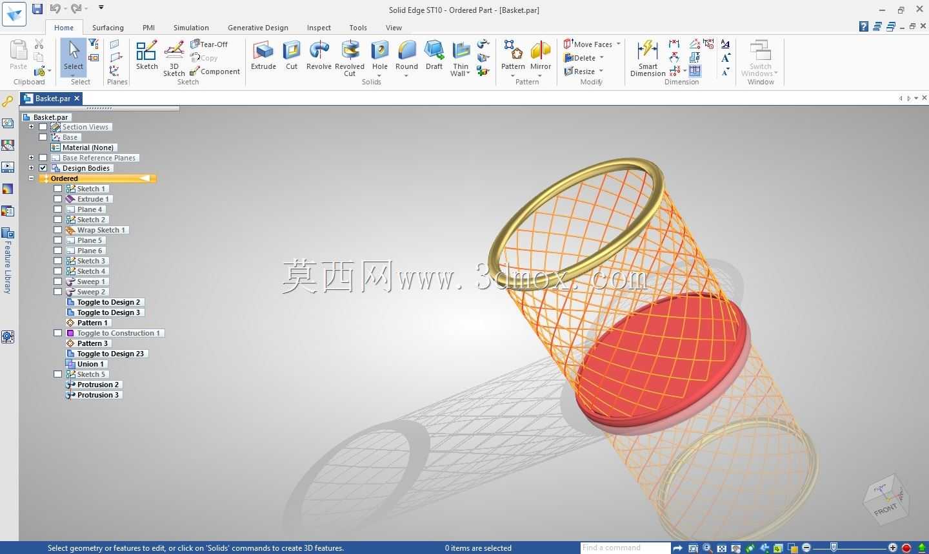Click the Solid Edge application button

pyautogui.click(x=14, y=14)
